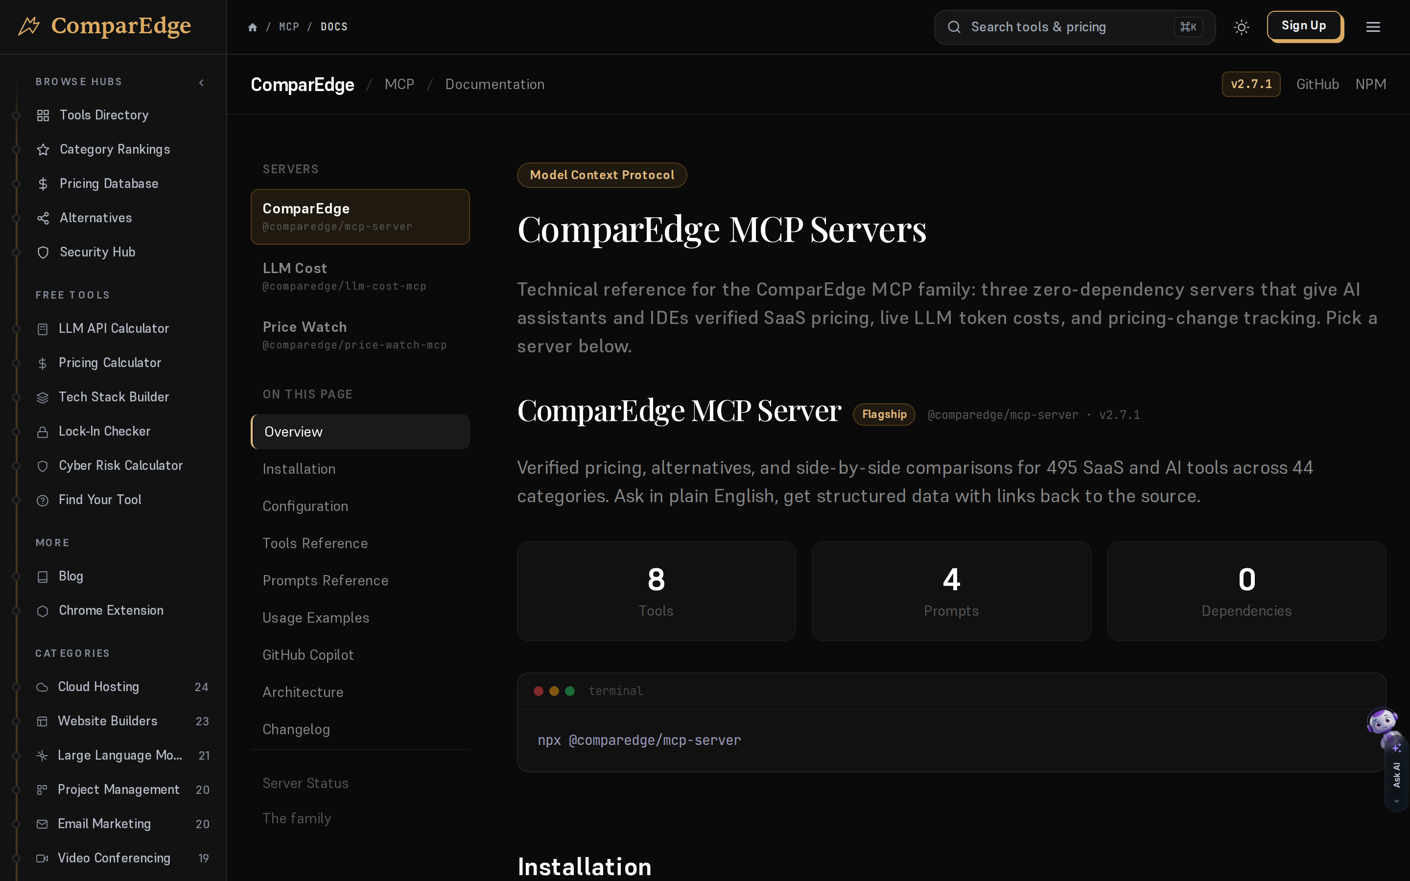
Task: Click the Chrome Extension hexagon icon
Action: pos(43,611)
